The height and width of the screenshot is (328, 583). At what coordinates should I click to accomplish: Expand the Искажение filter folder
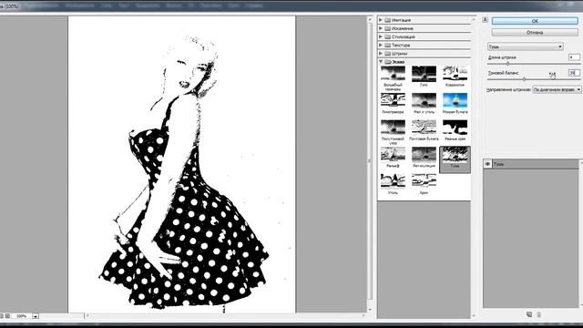click(x=381, y=28)
